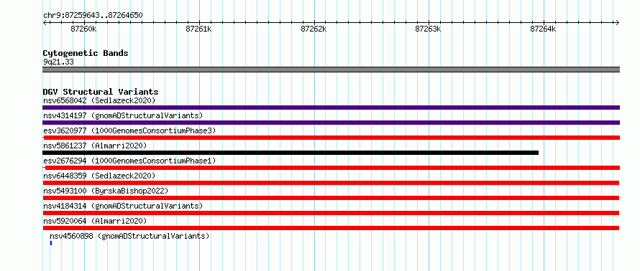Image resolution: width=640 pixels, height=271 pixels.
Task: Click the nsv5861237 (Almarri2020) label
Action: click(95, 146)
